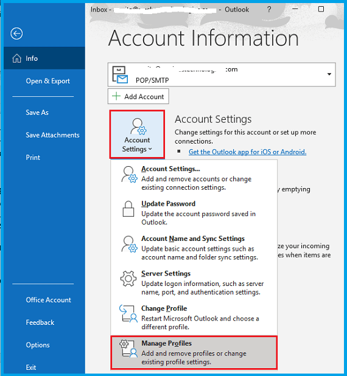The height and width of the screenshot is (376, 347).
Task: Click the help question mark icon
Action: pos(269,9)
